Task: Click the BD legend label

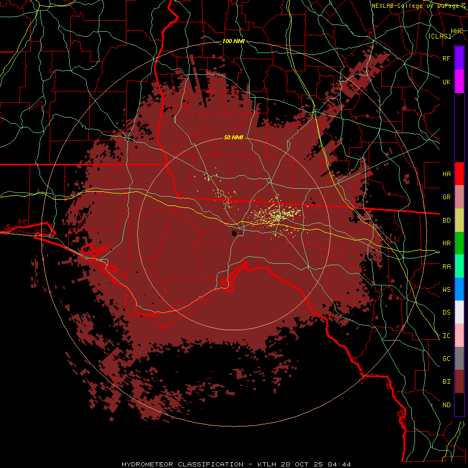Action: (447, 220)
